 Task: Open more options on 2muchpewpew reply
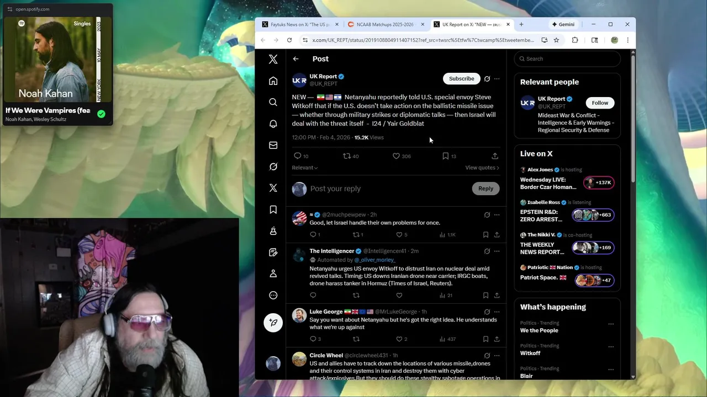(497, 214)
